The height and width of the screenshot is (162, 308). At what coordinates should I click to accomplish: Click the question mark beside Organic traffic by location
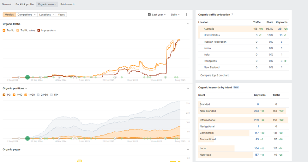(232, 15)
